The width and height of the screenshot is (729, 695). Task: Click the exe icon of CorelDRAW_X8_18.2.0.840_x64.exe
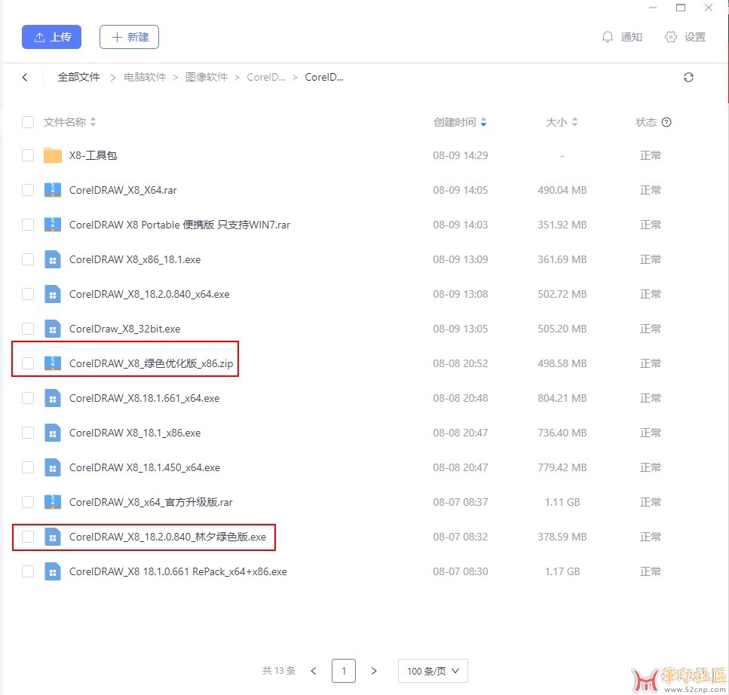pos(53,294)
